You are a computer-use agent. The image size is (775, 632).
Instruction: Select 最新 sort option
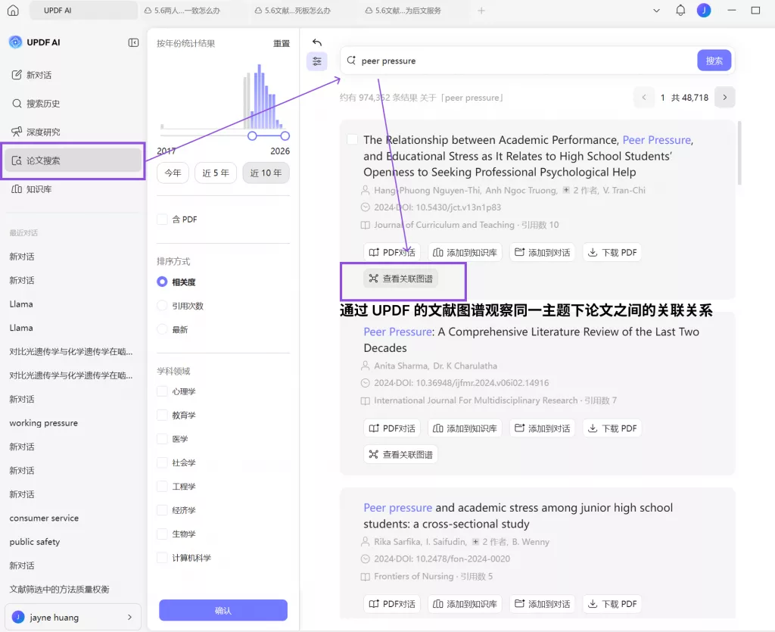coord(162,329)
